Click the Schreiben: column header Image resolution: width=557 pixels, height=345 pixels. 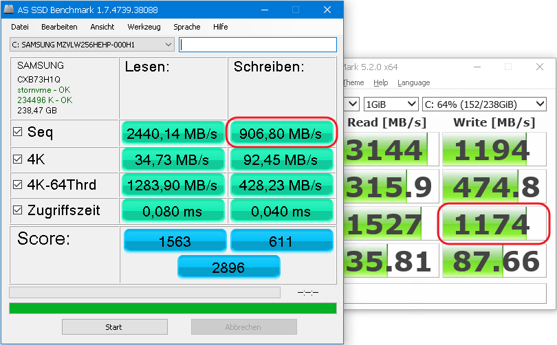pyautogui.click(x=269, y=67)
